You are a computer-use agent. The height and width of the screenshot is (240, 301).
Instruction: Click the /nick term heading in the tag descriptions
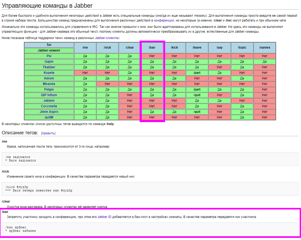(x=5, y=172)
